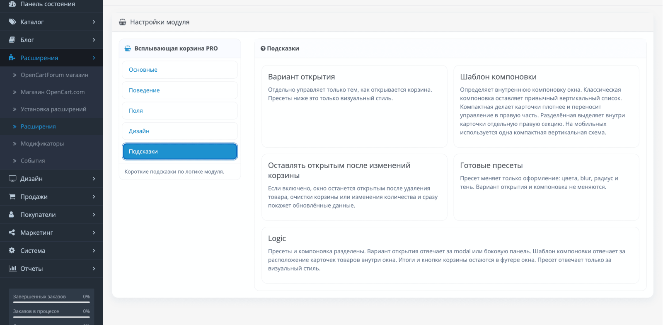Screen dimensions: 663x325
Task: Click the Система gear icon
Action: pos(12,250)
